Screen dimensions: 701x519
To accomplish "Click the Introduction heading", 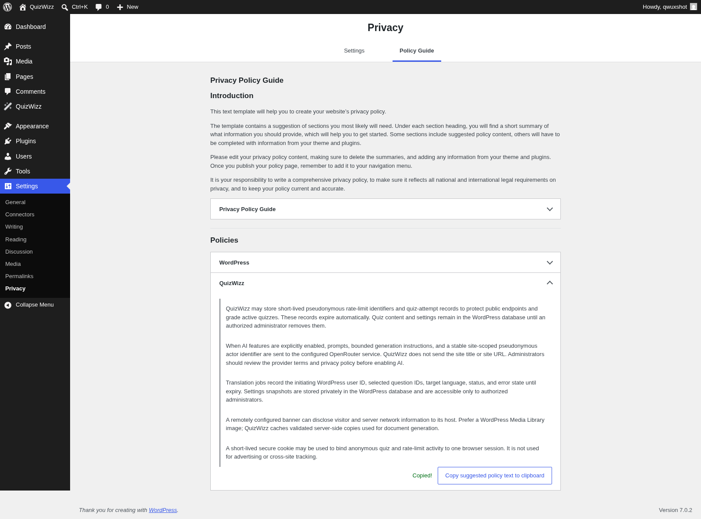I will click(x=232, y=96).
